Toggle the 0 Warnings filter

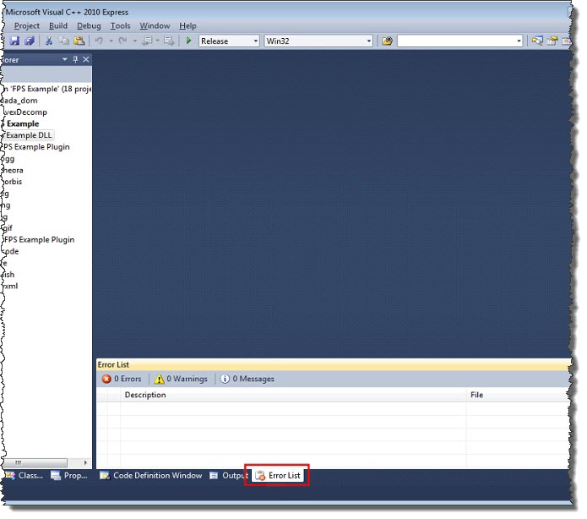(181, 379)
